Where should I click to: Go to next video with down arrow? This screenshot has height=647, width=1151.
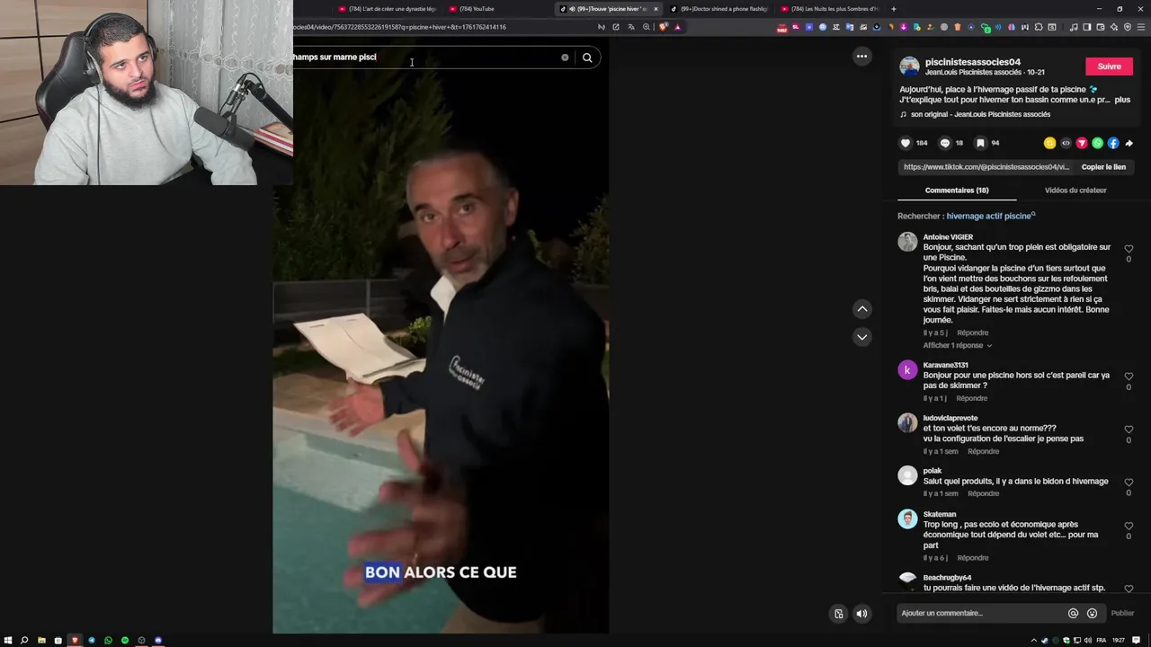[x=862, y=337]
